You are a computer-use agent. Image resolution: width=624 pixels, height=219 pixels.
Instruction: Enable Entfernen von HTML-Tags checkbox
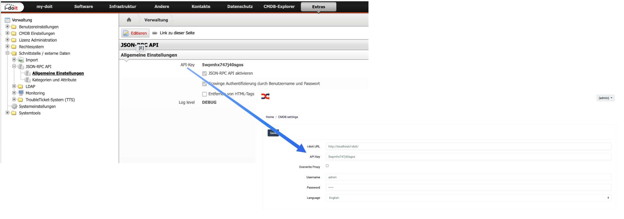204,94
